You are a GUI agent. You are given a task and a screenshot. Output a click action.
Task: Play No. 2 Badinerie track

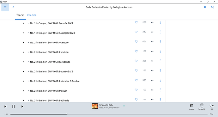(23, 101)
